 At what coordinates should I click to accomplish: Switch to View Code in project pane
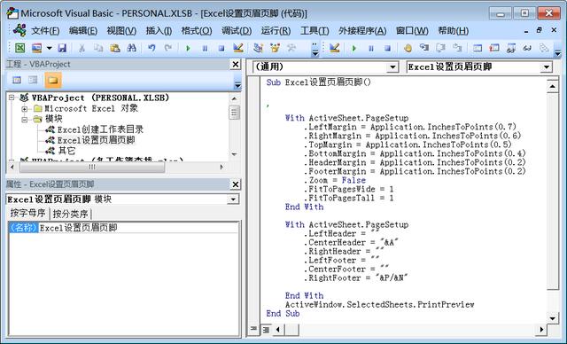point(17,80)
